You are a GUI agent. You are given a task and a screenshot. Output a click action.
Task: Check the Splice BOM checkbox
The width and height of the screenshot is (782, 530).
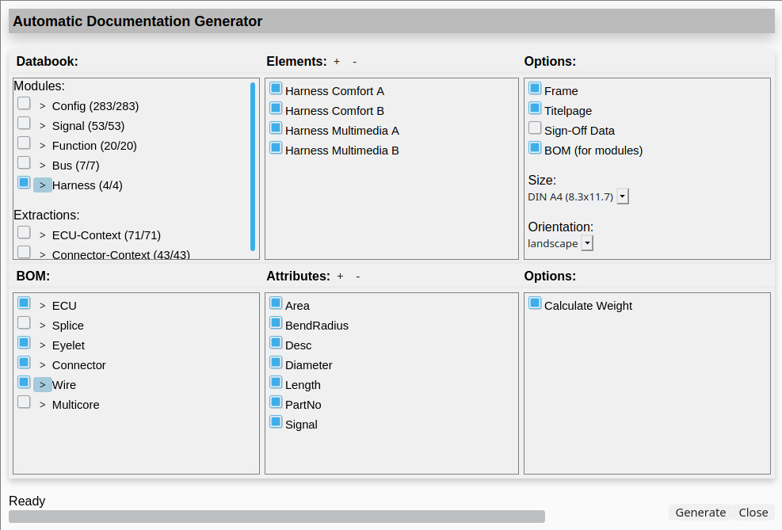(x=24, y=323)
